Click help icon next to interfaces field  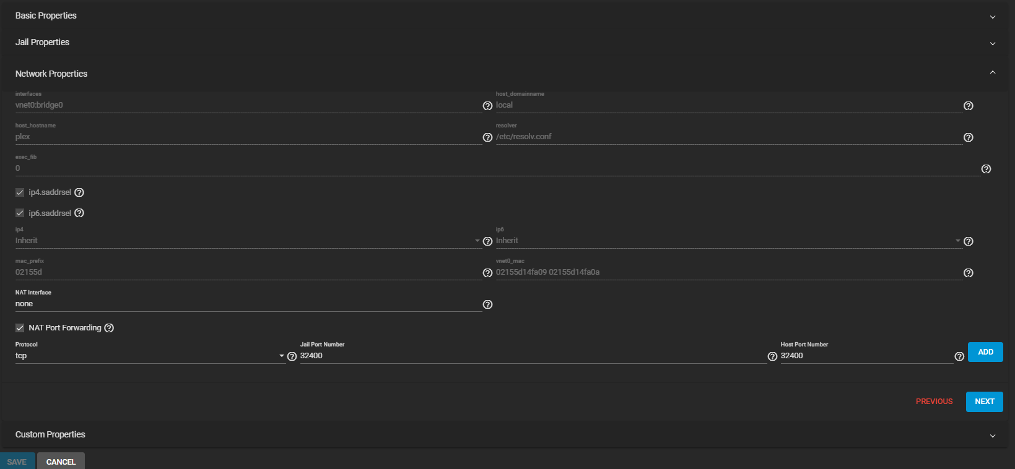click(x=487, y=106)
